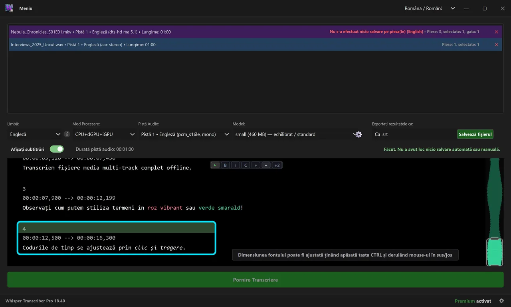Click subtitle number 4 row
The image size is (511, 307).
pyautogui.click(x=117, y=228)
